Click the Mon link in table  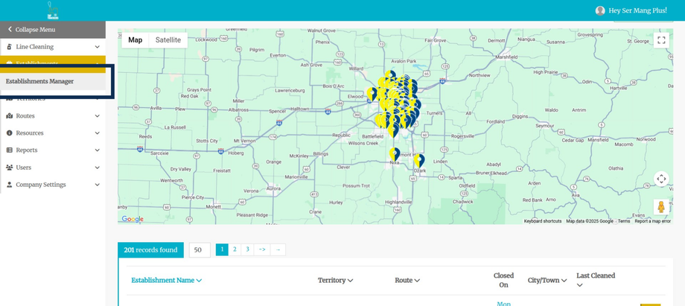point(504,303)
